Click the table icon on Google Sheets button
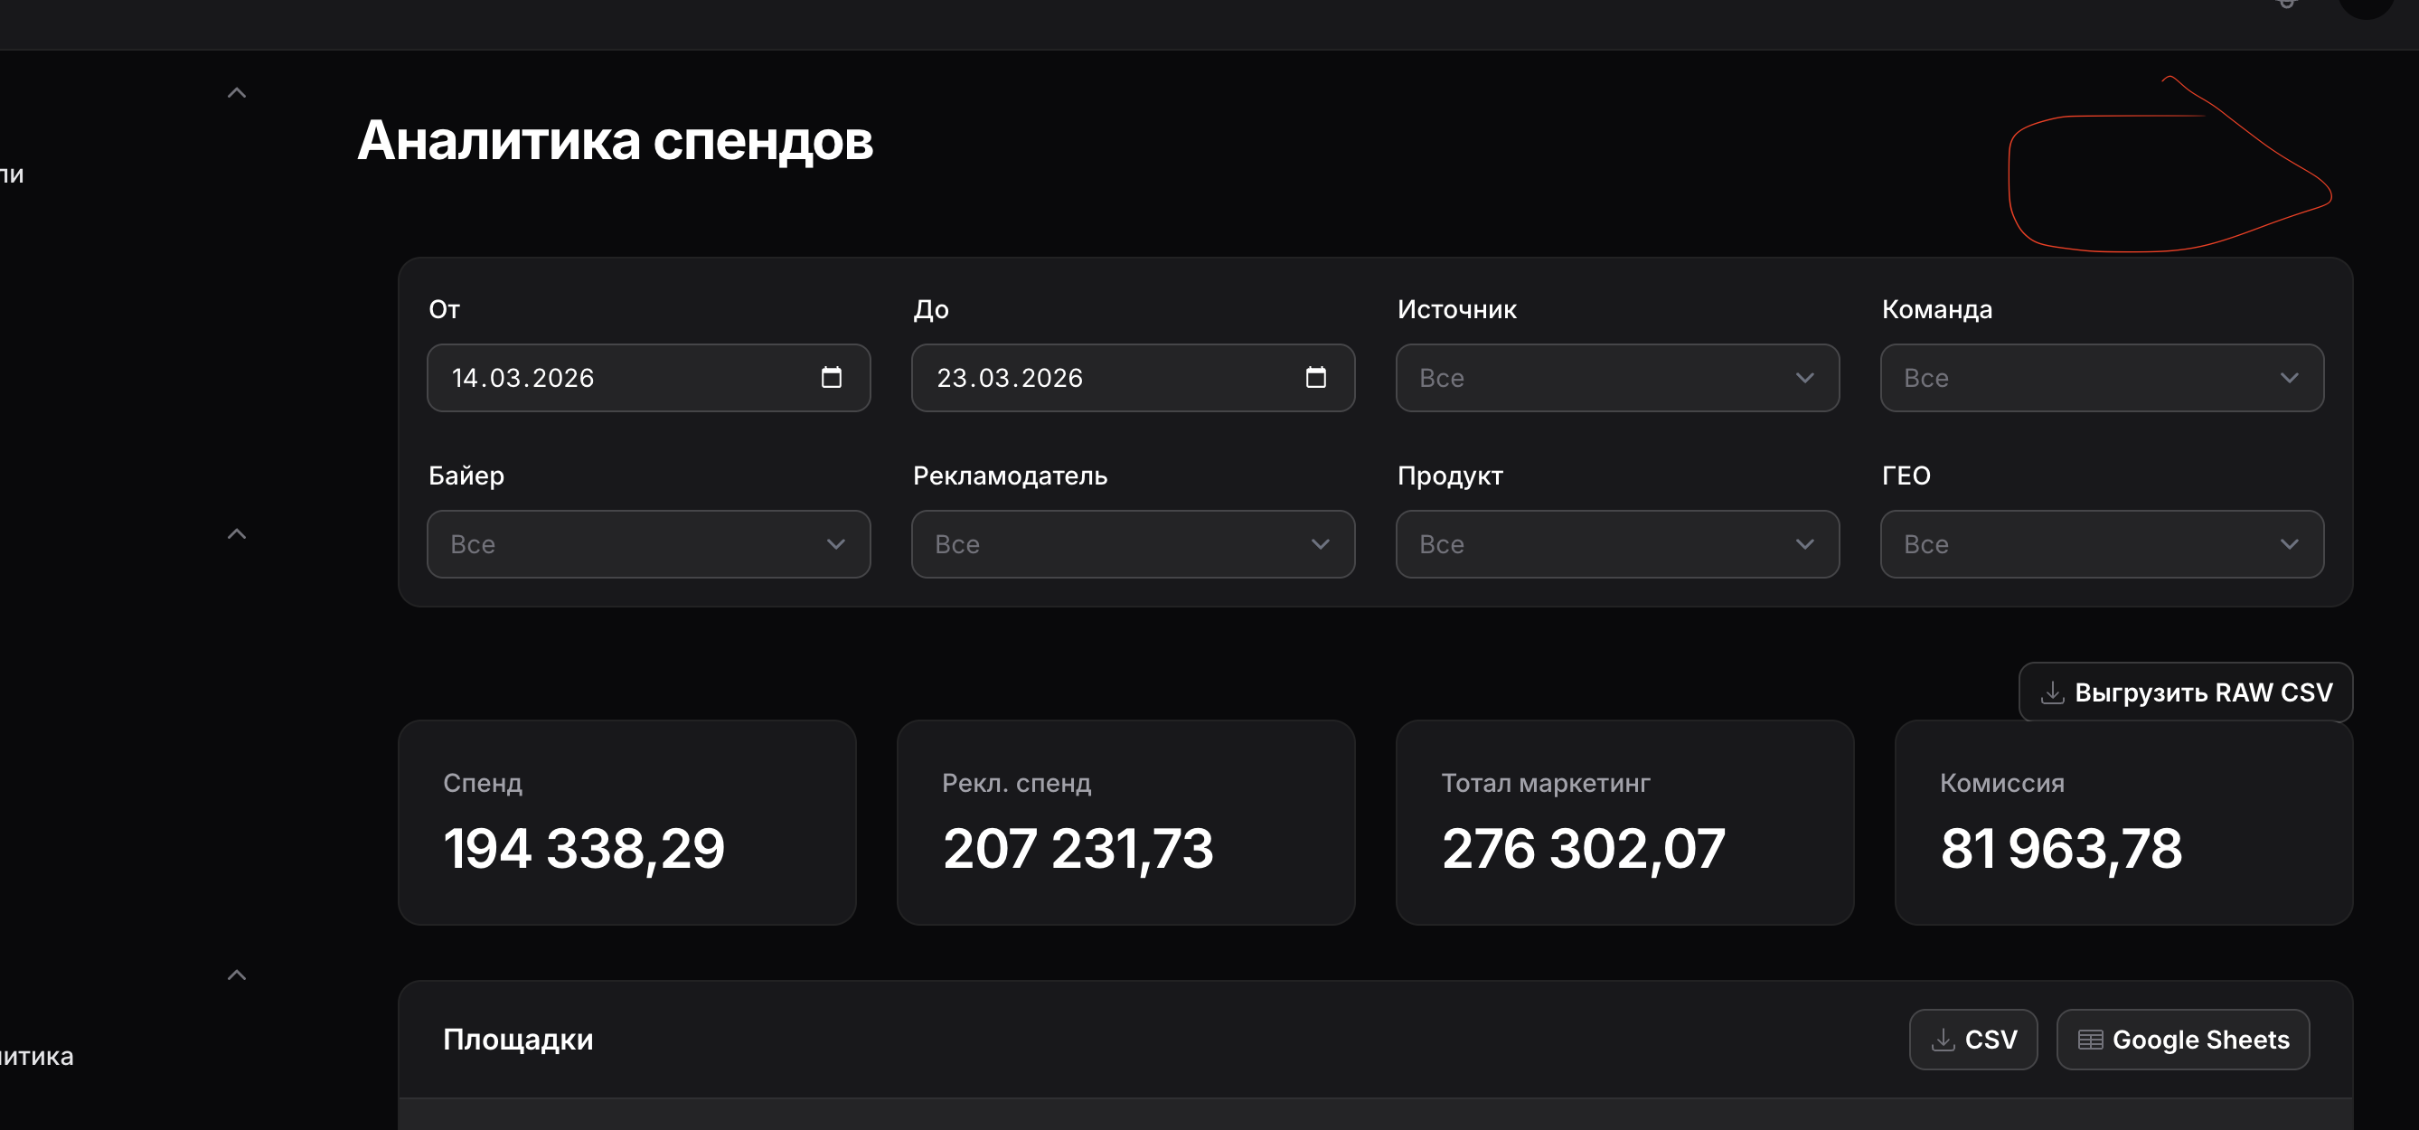The image size is (2419, 1130). [x=2089, y=1040]
